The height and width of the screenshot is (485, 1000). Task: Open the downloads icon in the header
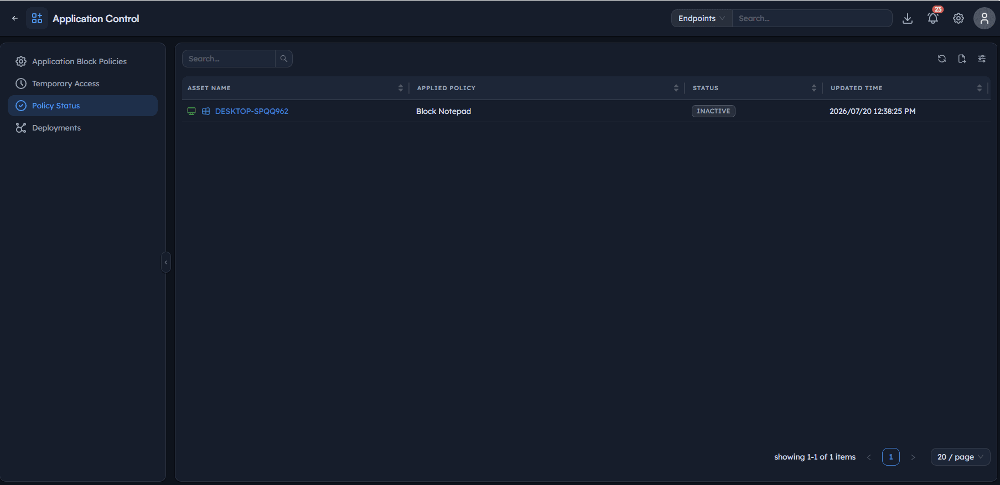(908, 18)
